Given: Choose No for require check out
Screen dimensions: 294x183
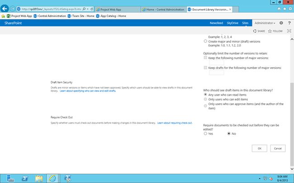Looking at the screenshot, I should pos(229,133).
